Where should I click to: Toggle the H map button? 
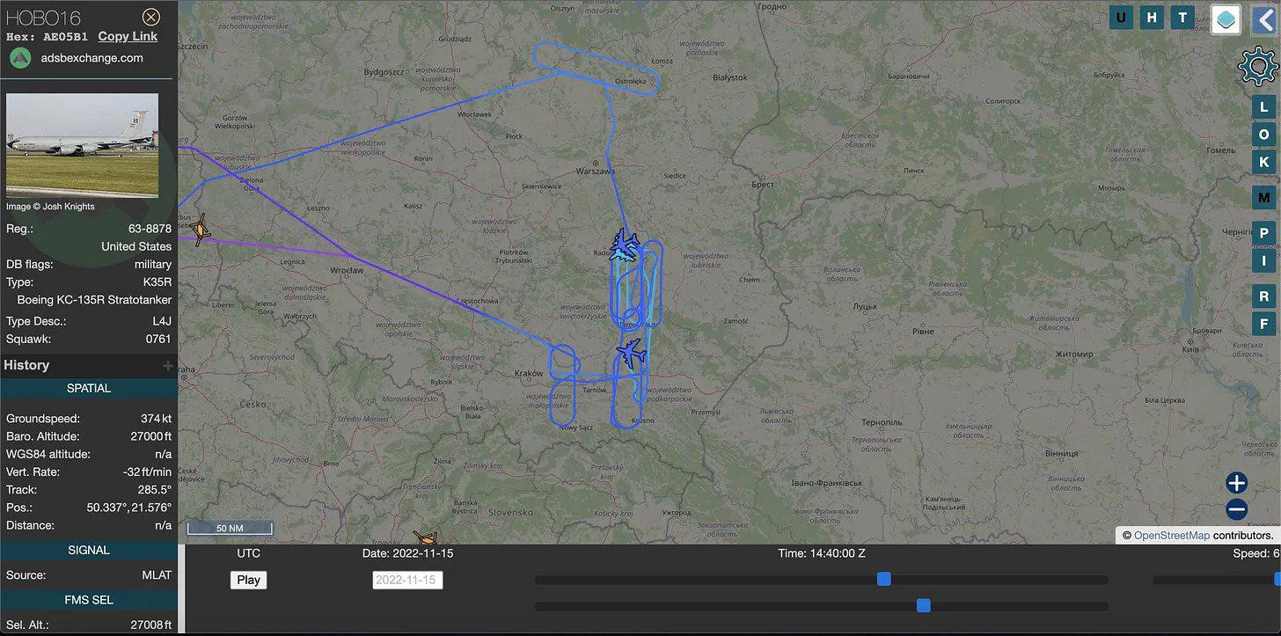1152,18
